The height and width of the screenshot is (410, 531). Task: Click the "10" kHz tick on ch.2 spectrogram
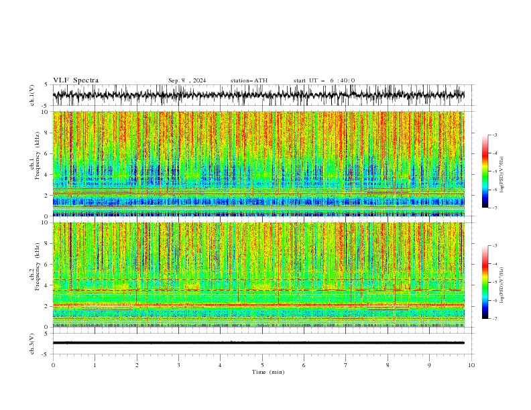pos(46,222)
